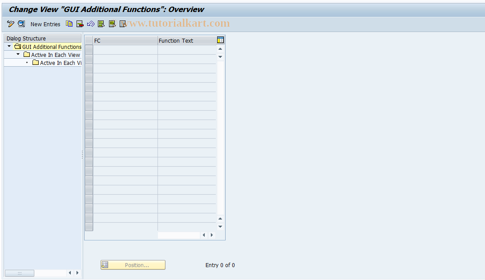The width and height of the screenshot is (485, 280).
Task: Click the Delete entry toolbar icon
Action: click(80, 24)
